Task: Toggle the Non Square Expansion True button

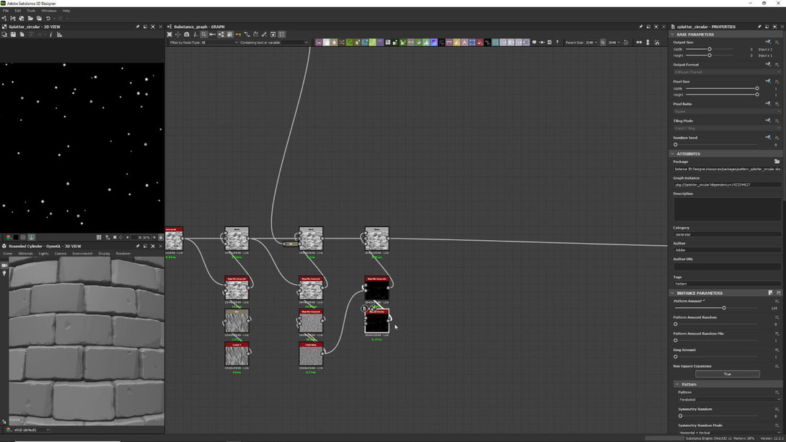Action: (x=727, y=374)
